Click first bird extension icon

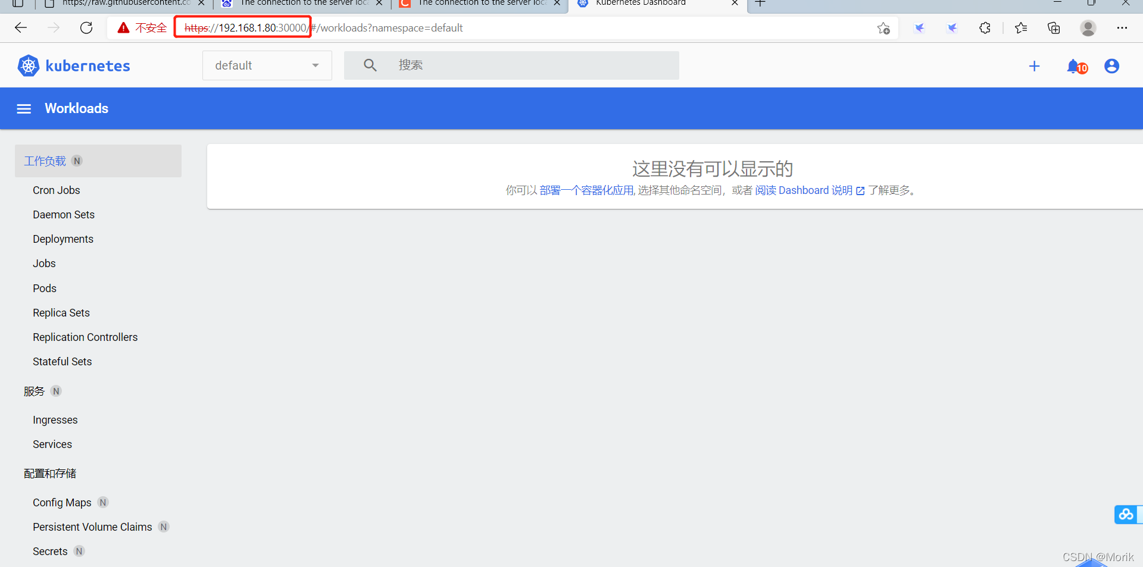point(920,28)
